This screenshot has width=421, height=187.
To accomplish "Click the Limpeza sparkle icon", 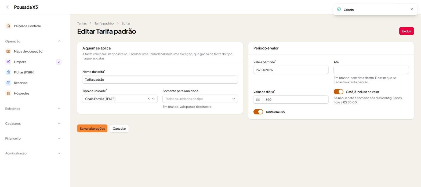I will point(8,62).
